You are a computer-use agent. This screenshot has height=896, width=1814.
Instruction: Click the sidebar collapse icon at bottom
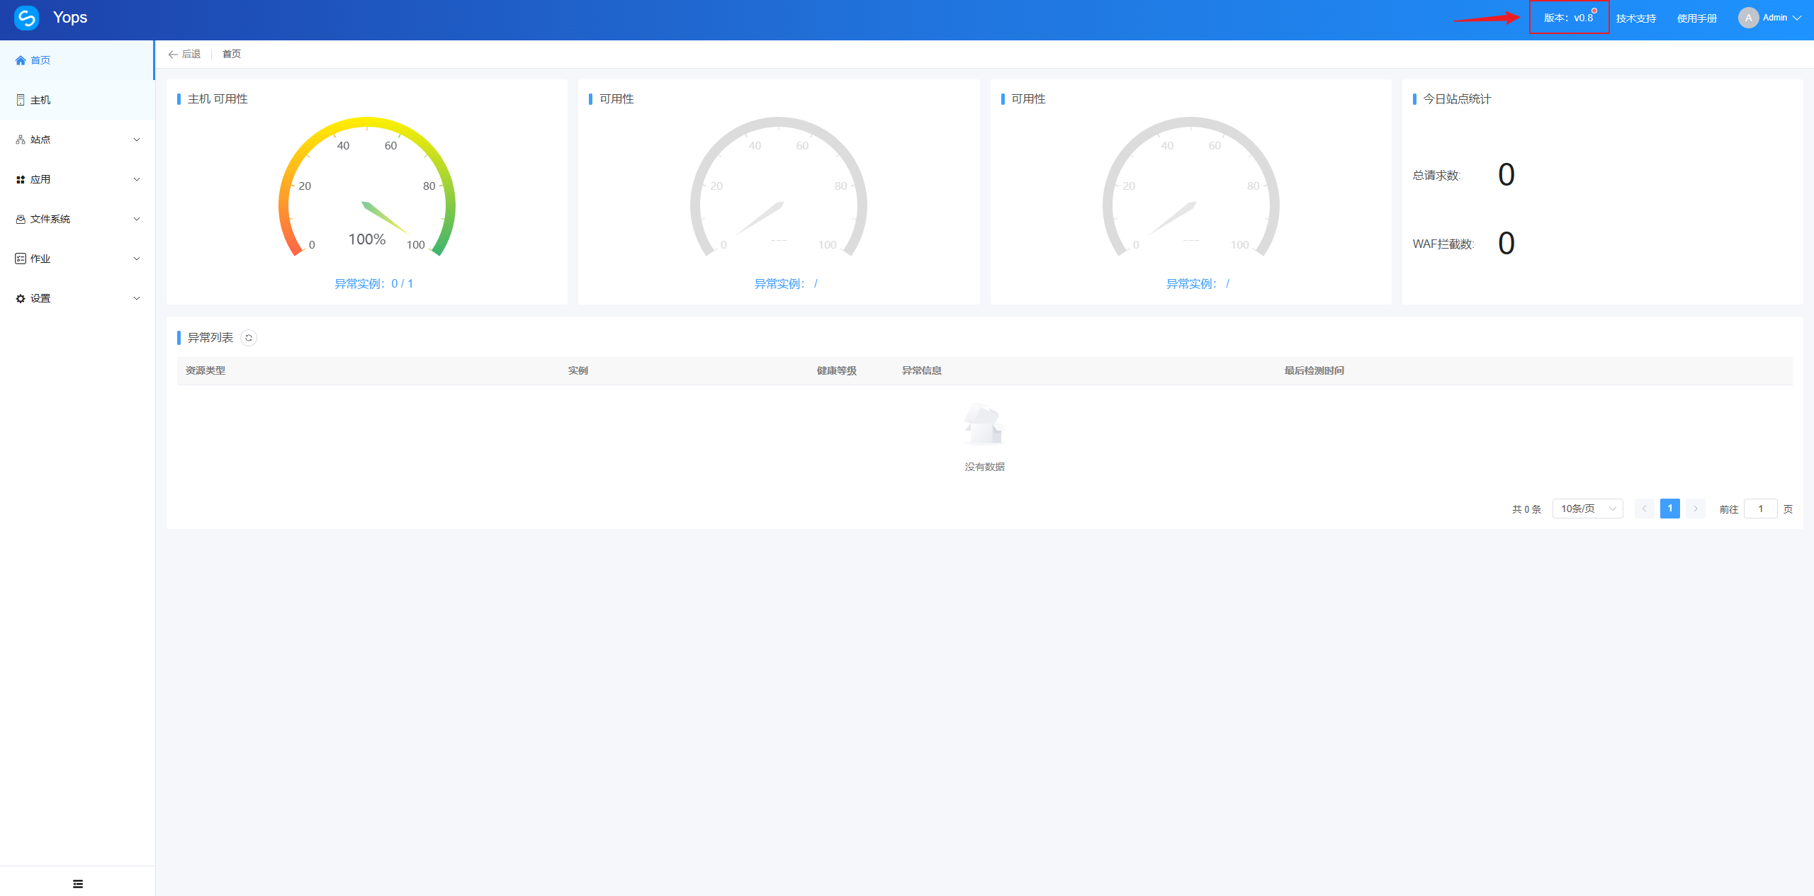(78, 883)
